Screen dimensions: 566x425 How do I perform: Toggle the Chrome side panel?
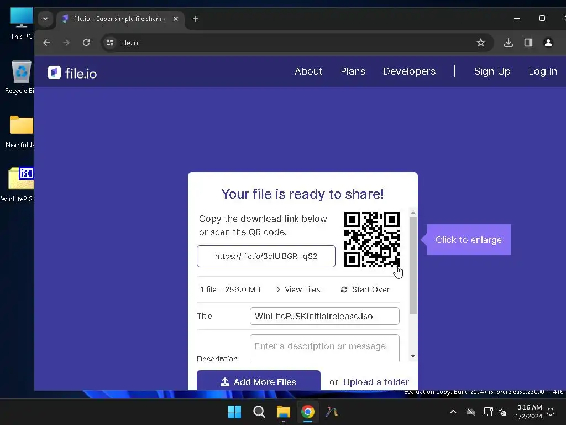(528, 43)
